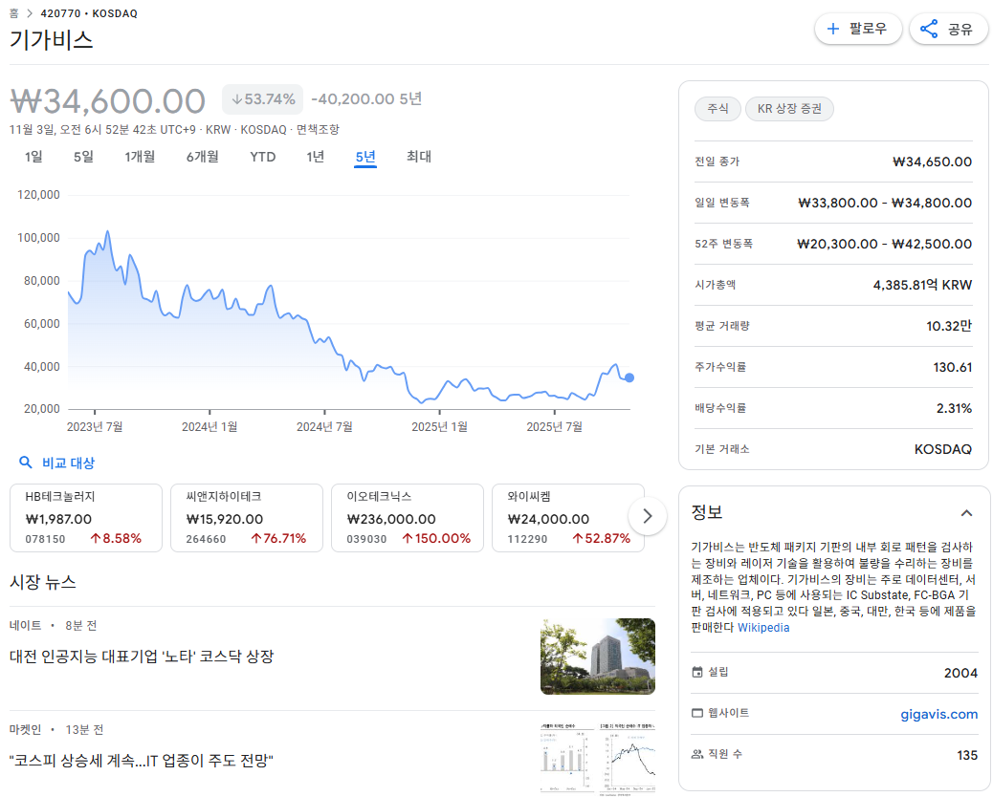Select the active 5년 range tab
The image size is (993, 797).
[365, 156]
